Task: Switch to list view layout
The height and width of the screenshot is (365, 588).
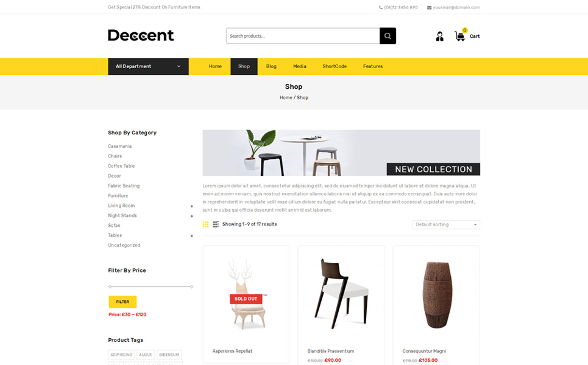Action: point(216,224)
